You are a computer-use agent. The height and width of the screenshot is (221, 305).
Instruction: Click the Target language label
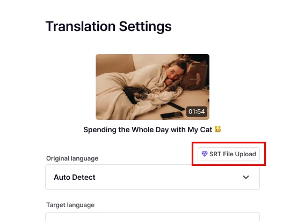[70, 205]
